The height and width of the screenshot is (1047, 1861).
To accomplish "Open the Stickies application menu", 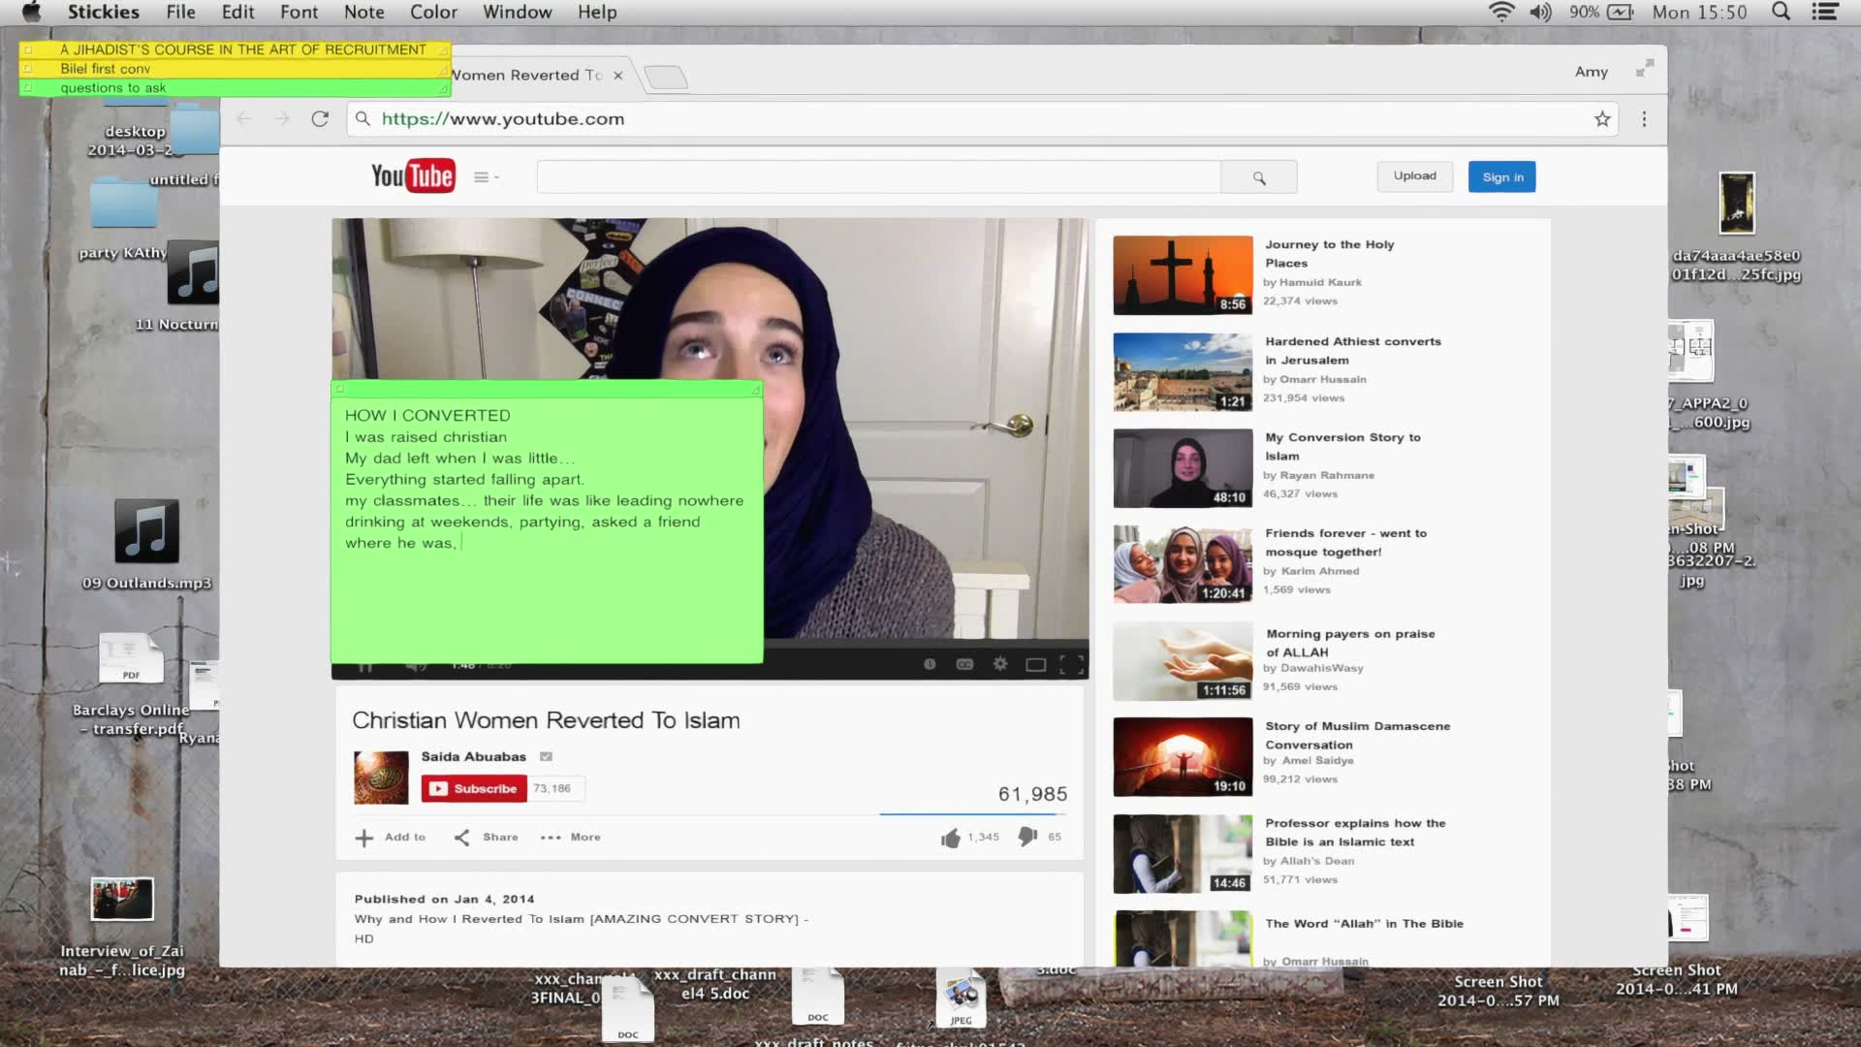I will pos(104,12).
